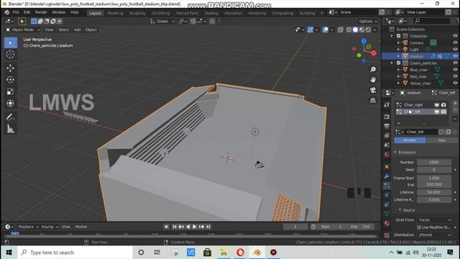Click the Number value field
Screen dimensions: 460x259
tap(434, 162)
